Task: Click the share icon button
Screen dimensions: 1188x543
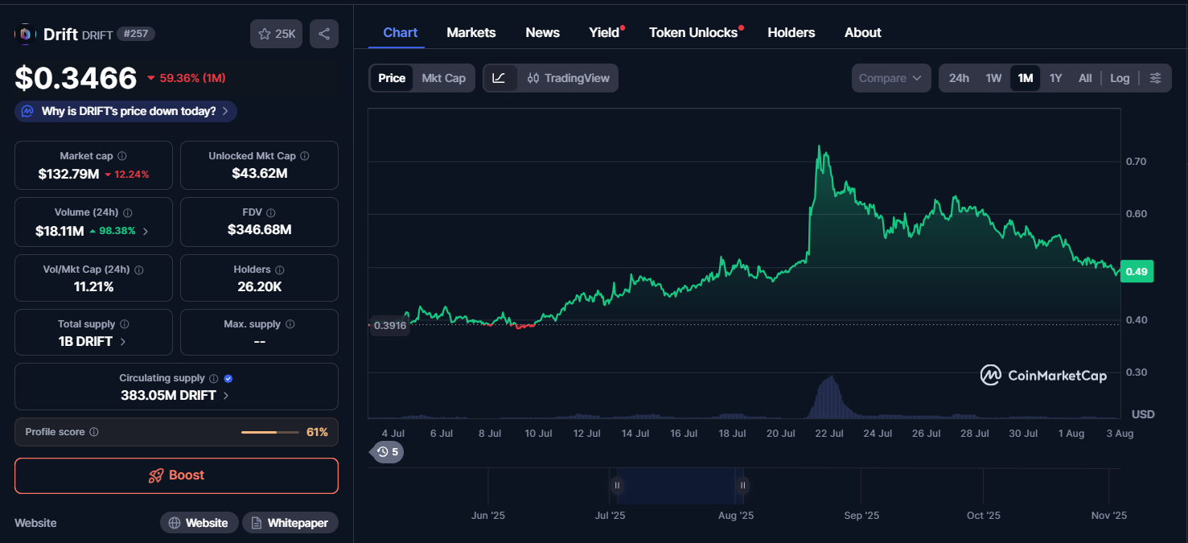Action: click(x=324, y=34)
